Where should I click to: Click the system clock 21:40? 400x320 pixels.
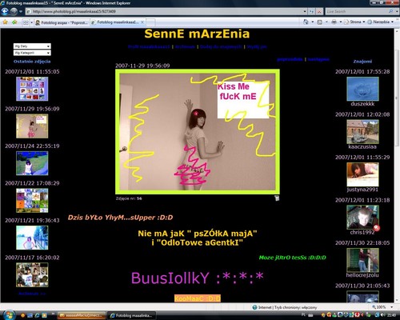coord(391,315)
